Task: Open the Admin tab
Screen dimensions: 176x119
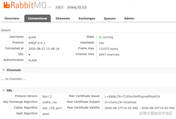Action: [x=129, y=18]
